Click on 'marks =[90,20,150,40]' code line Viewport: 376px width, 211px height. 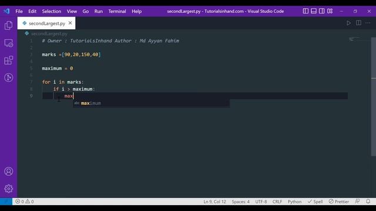72,55
